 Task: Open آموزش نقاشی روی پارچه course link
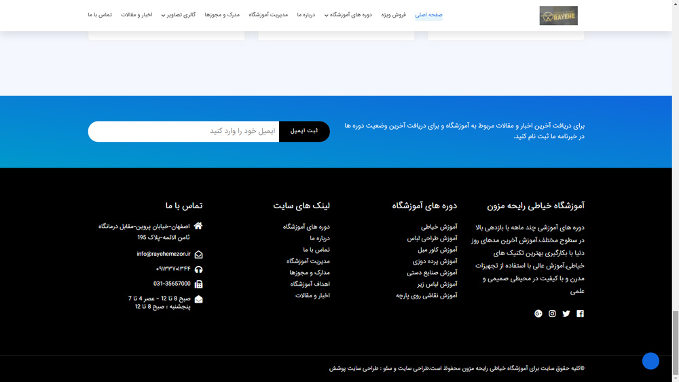[x=426, y=295]
